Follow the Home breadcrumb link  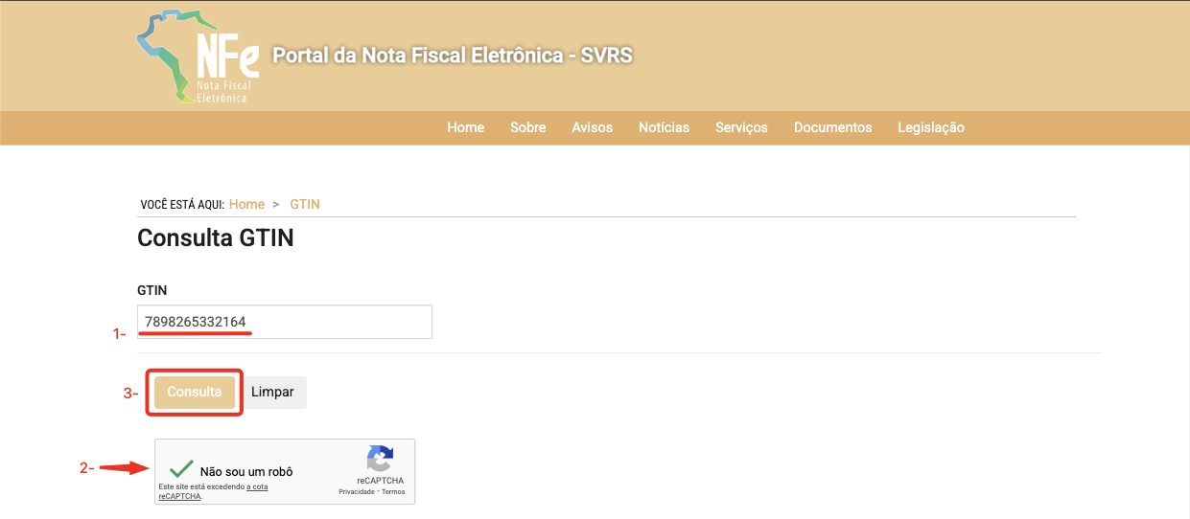[246, 204]
